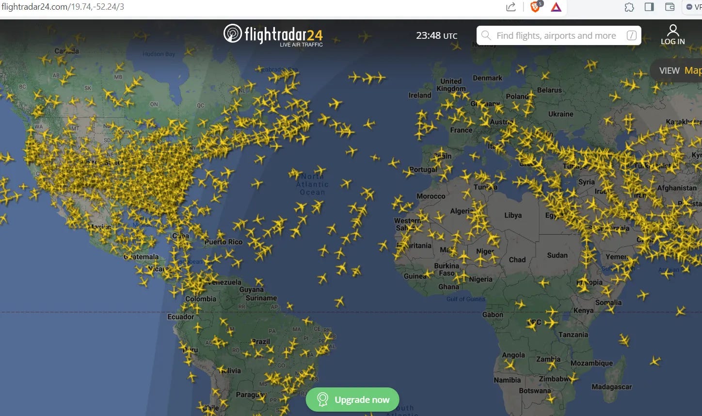Click the Ukraine map label
Viewport: 702px width, 416px height.
coord(560,114)
